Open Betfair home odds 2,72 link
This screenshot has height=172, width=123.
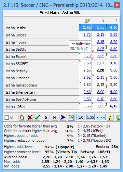87,27
